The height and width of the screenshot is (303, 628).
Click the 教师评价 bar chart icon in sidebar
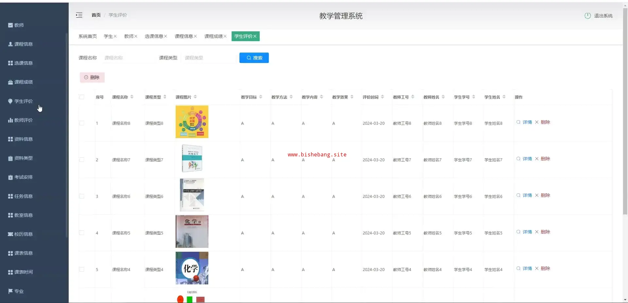click(10, 120)
